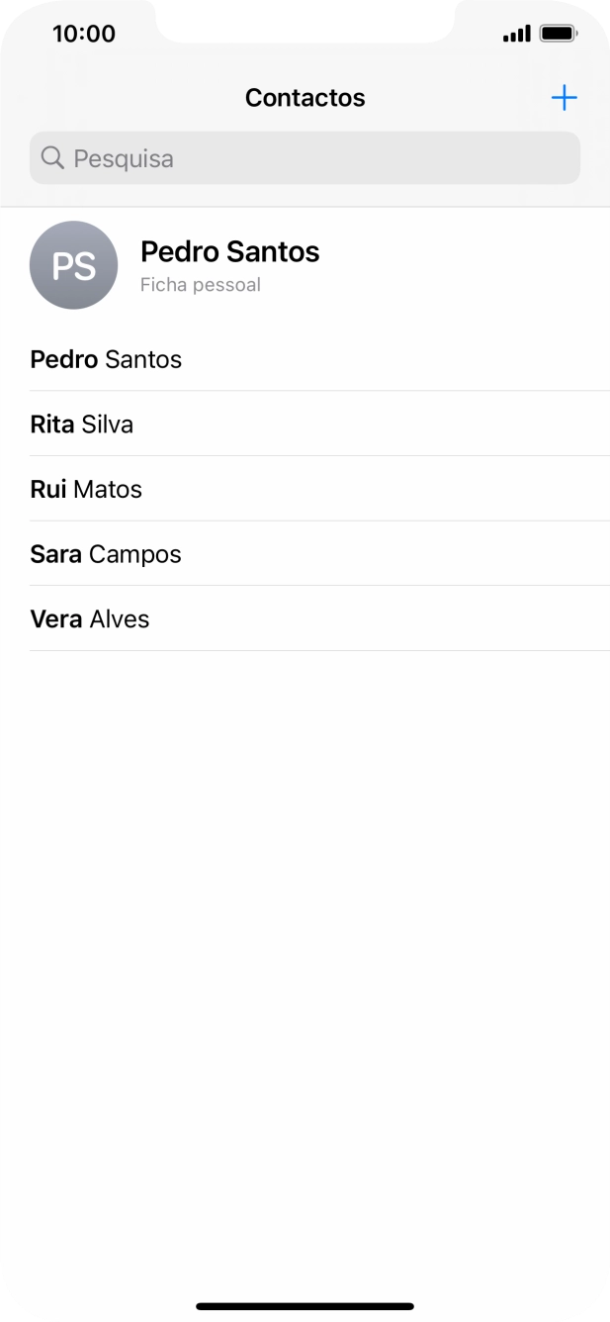Select Rui Matos from the contacts list
This screenshot has width=610, height=1322.
(86, 489)
